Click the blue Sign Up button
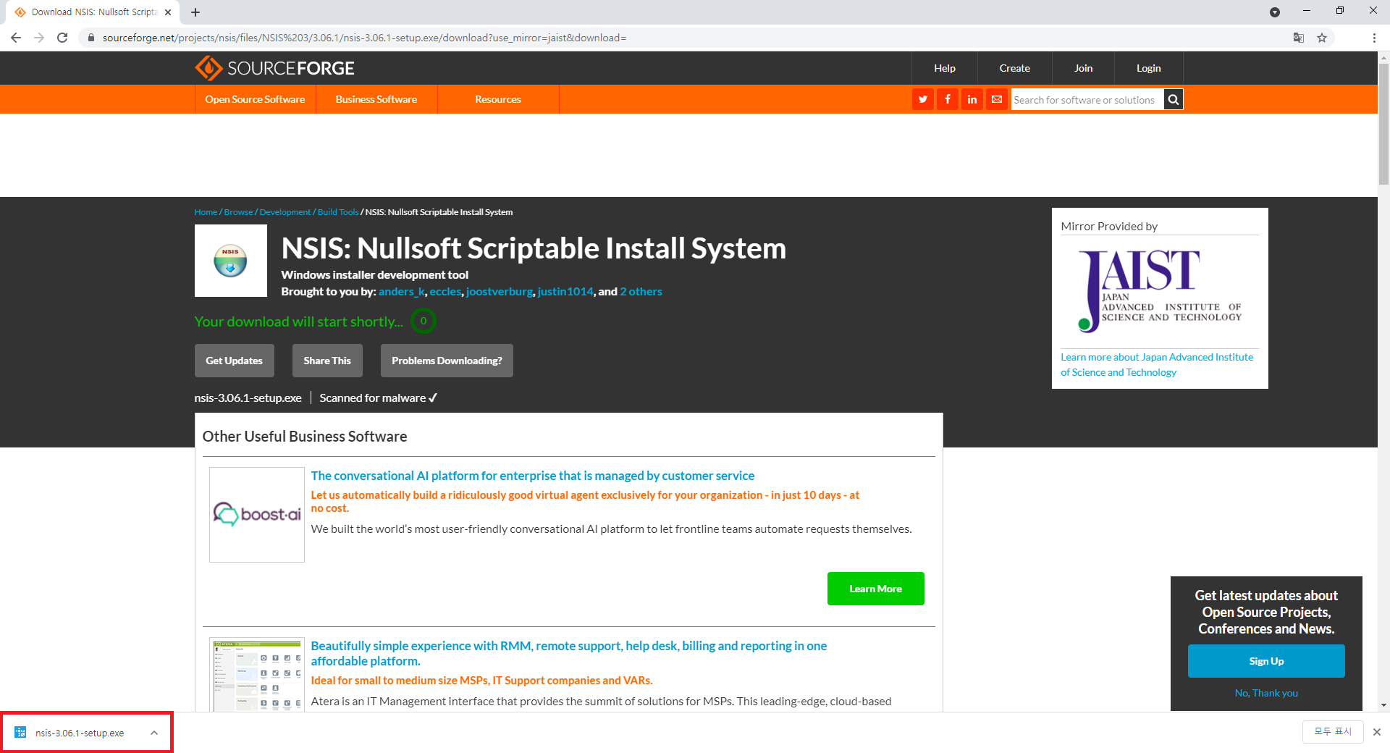This screenshot has width=1390, height=753. click(x=1266, y=661)
